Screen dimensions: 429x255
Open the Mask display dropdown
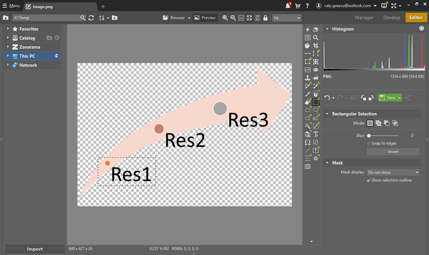(x=393, y=172)
